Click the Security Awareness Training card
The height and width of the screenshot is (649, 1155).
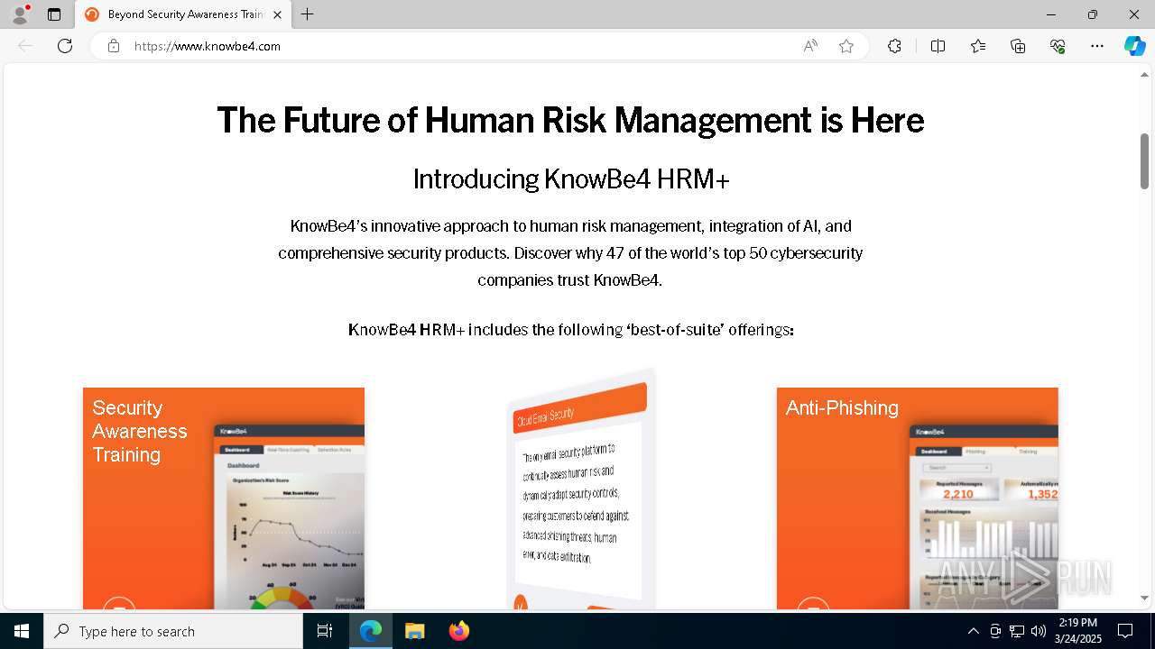point(224,498)
